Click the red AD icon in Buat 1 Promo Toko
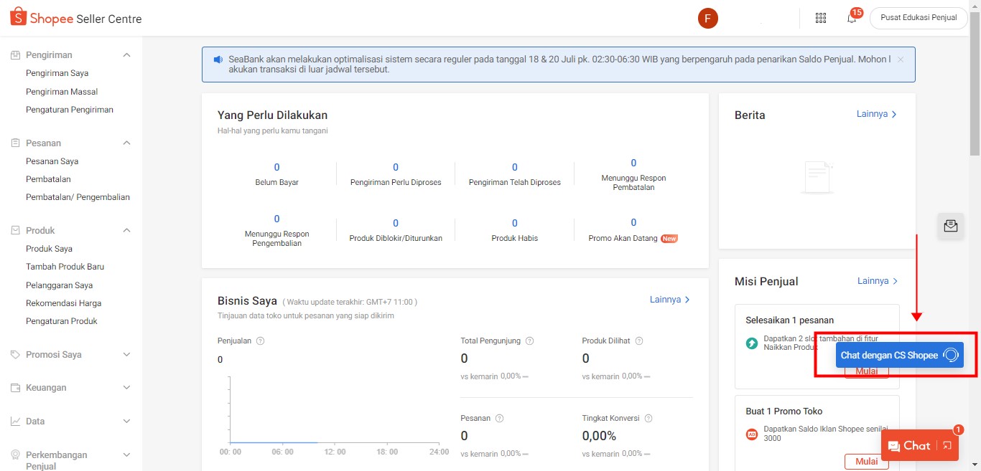Viewport: 981px width, 471px height. coord(752,434)
